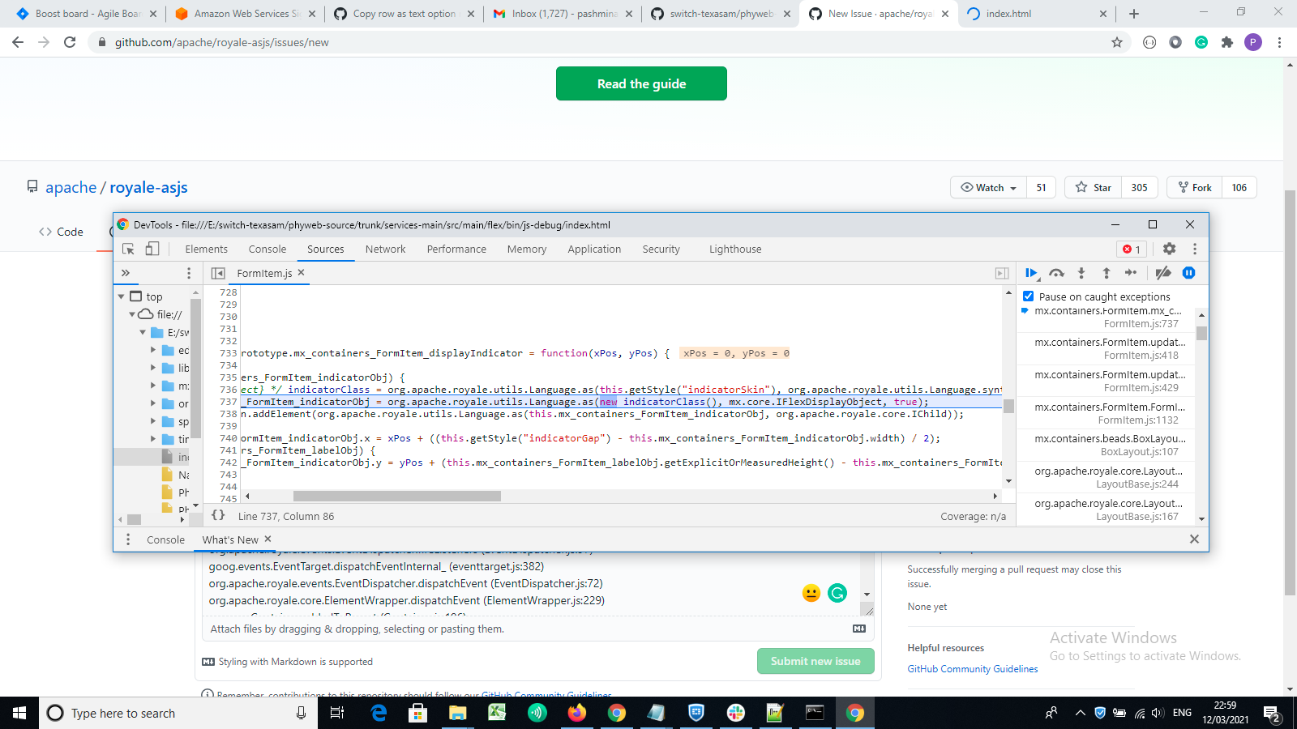Screen dimensions: 1297x729
Task: Collapse the file:// tree node
Action: coord(132,314)
